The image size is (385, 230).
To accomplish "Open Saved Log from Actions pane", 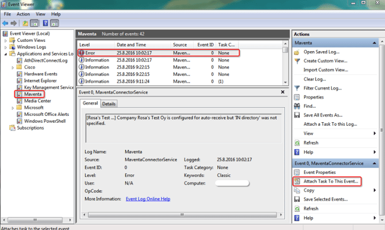I will [323, 52].
